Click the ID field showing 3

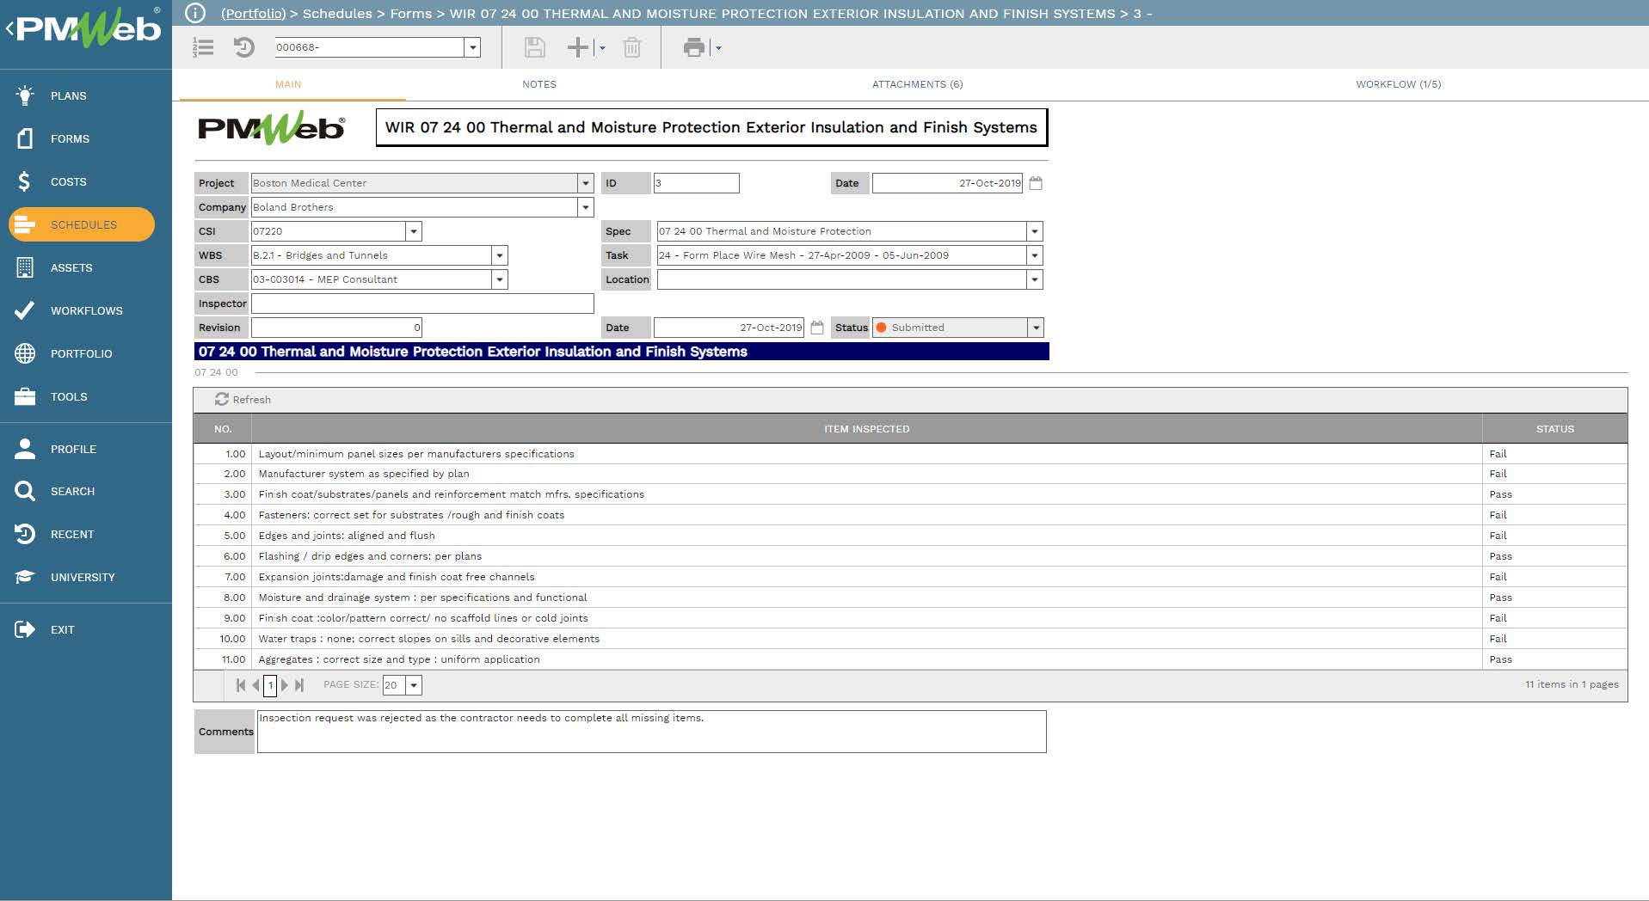pyautogui.click(x=696, y=183)
